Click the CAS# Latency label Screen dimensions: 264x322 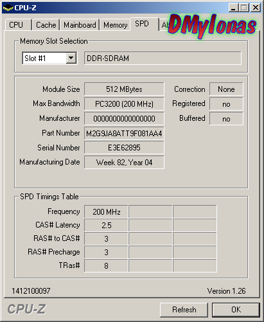click(58, 225)
